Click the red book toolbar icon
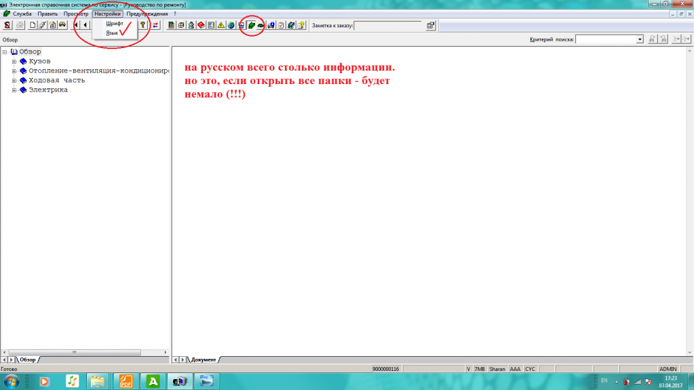694x390 pixels. point(201,26)
